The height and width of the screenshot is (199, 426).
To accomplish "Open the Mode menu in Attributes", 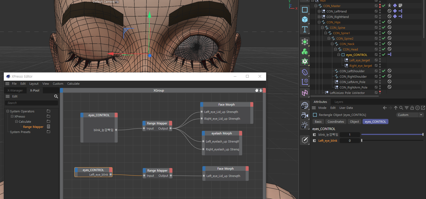I will tap(322, 108).
